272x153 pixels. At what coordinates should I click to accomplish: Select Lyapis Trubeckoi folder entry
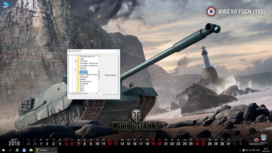point(88,74)
